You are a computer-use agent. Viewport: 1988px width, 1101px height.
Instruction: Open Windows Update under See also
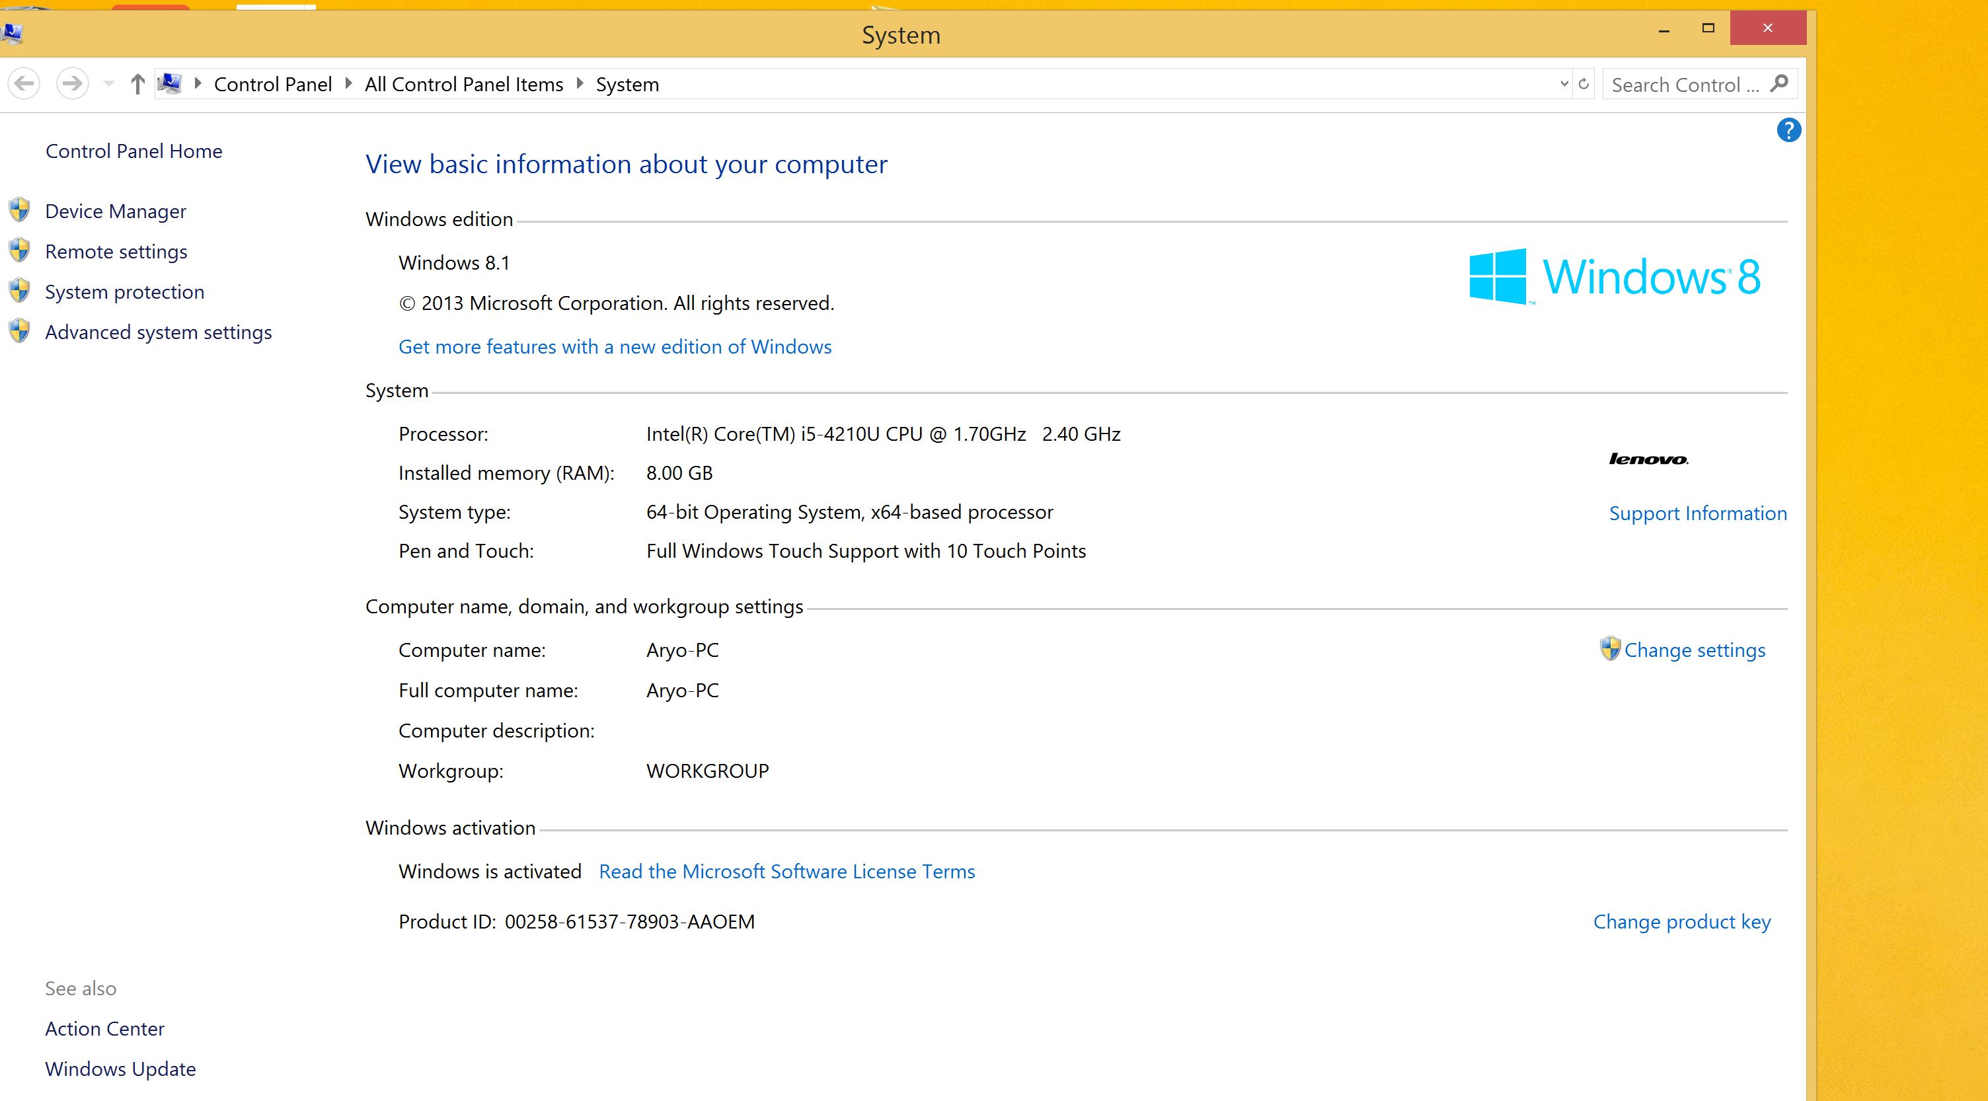click(x=120, y=1069)
